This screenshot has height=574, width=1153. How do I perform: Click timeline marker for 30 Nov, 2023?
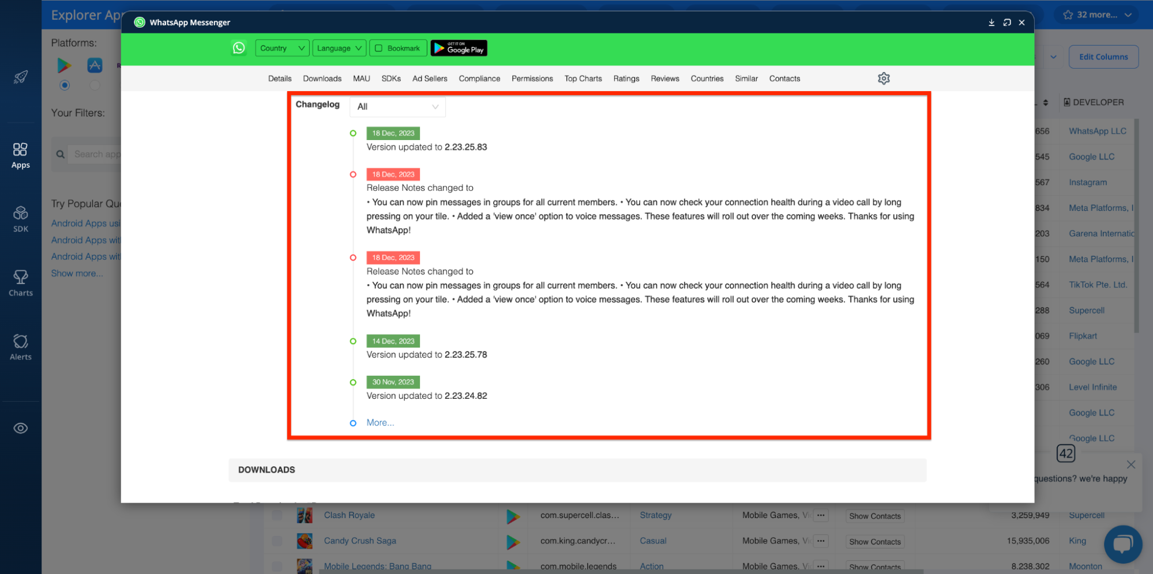[x=353, y=382]
